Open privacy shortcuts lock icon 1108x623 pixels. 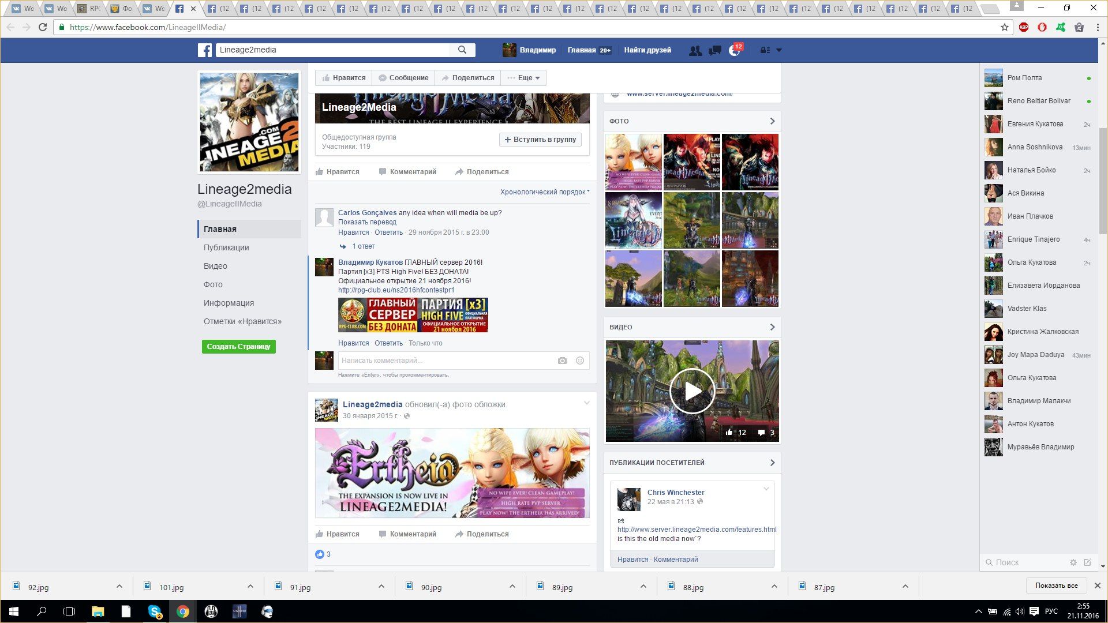pyautogui.click(x=765, y=50)
